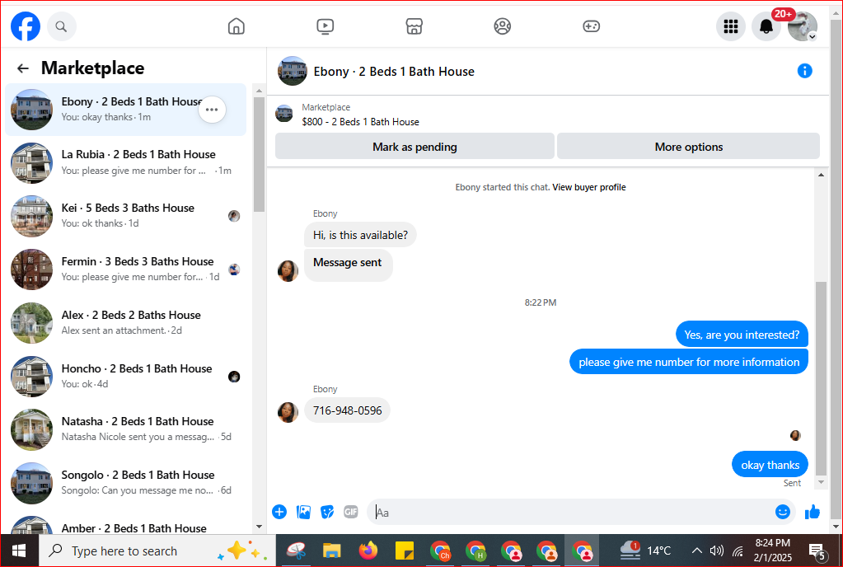
Task: Open the apps grid menu
Action: click(731, 26)
